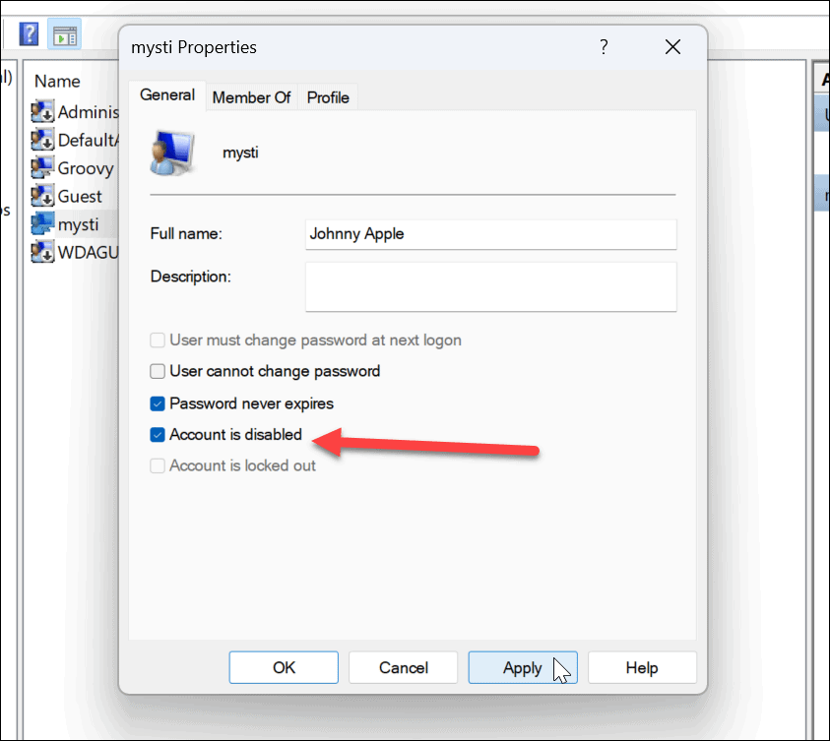Select the mysti row text in users list
The height and width of the screenshot is (741, 830).
click(x=78, y=224)
